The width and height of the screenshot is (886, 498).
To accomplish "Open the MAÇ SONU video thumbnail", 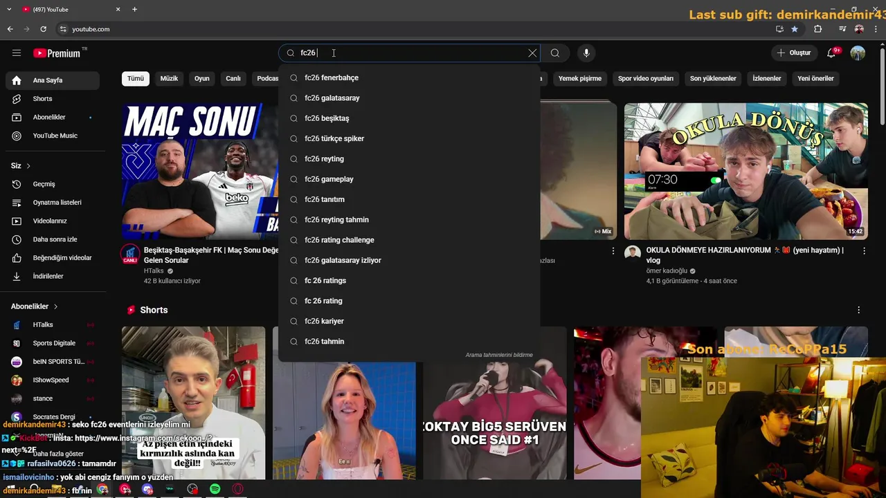I will pyautogui.click(x=201, y=171).
